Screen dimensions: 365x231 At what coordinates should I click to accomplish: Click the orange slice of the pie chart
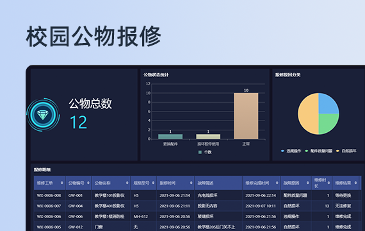click(308, 114)
